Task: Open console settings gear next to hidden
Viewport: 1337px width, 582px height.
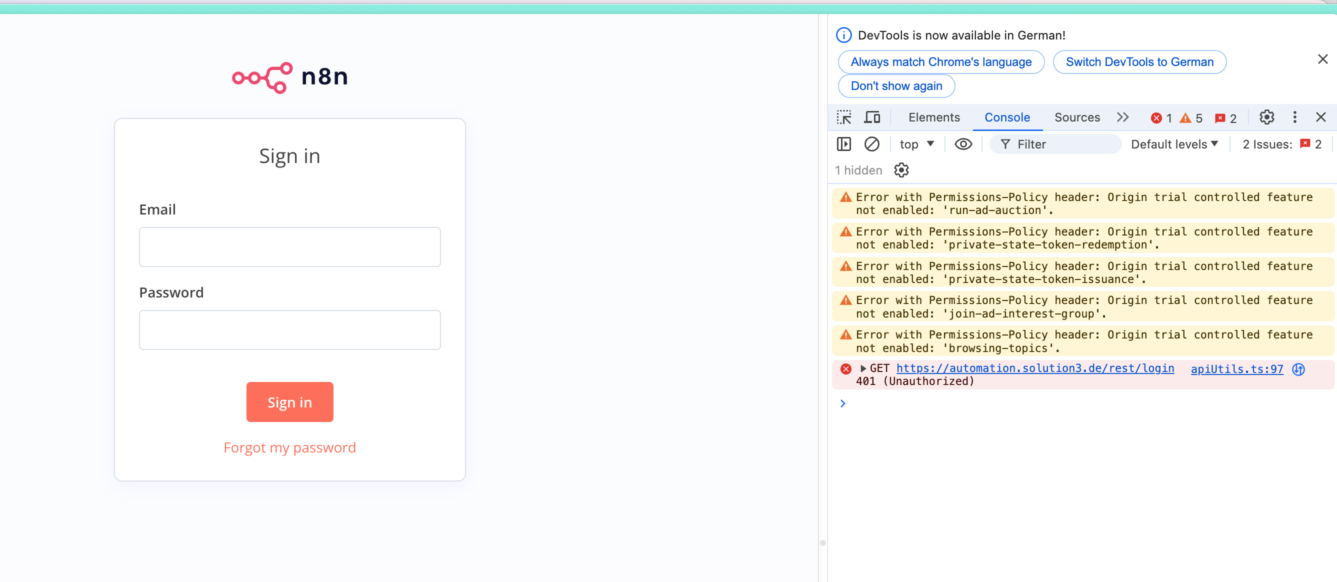Action: click(901, 170)
